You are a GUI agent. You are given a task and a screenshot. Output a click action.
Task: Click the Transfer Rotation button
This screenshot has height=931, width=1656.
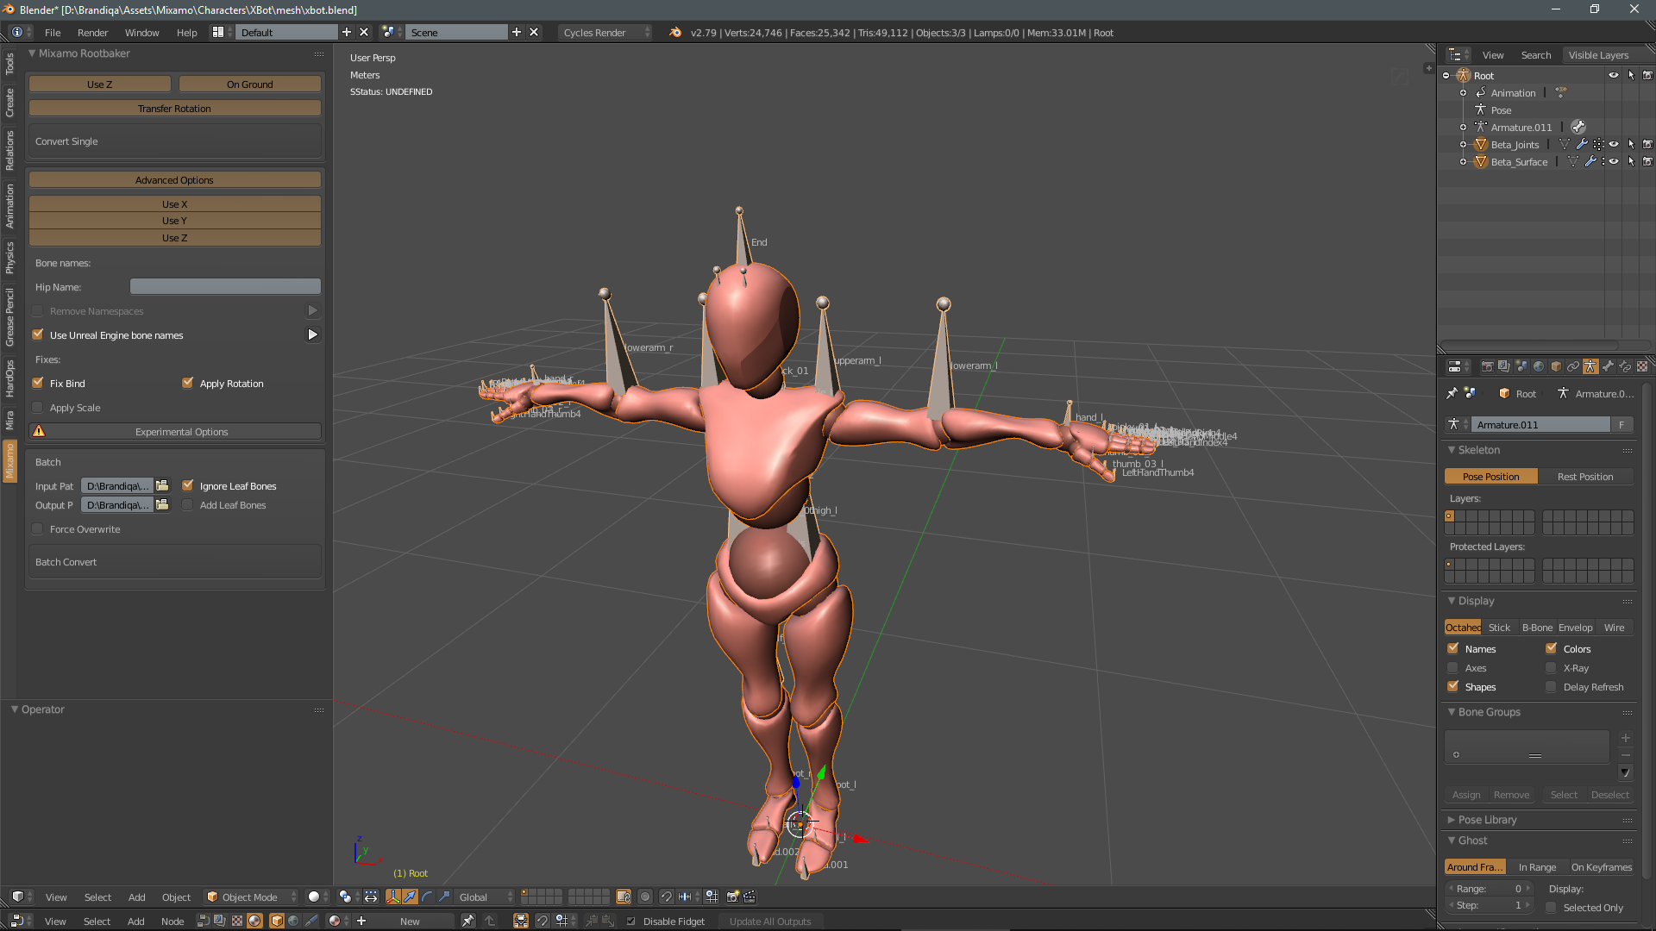point(174,109)
